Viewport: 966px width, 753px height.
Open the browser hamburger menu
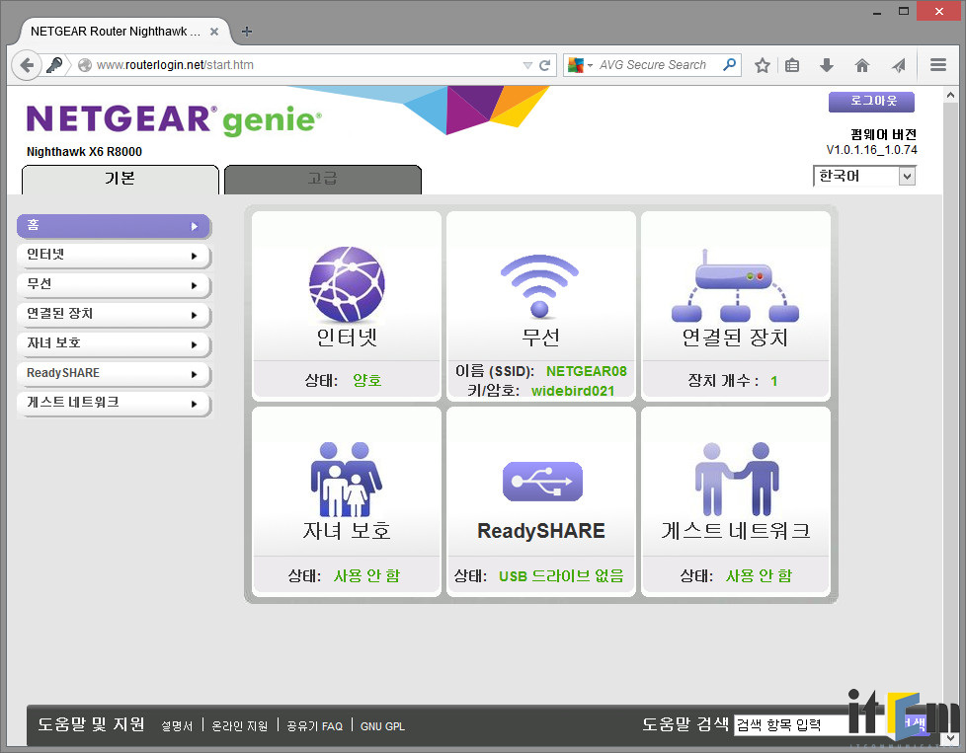tap(938, 65)
